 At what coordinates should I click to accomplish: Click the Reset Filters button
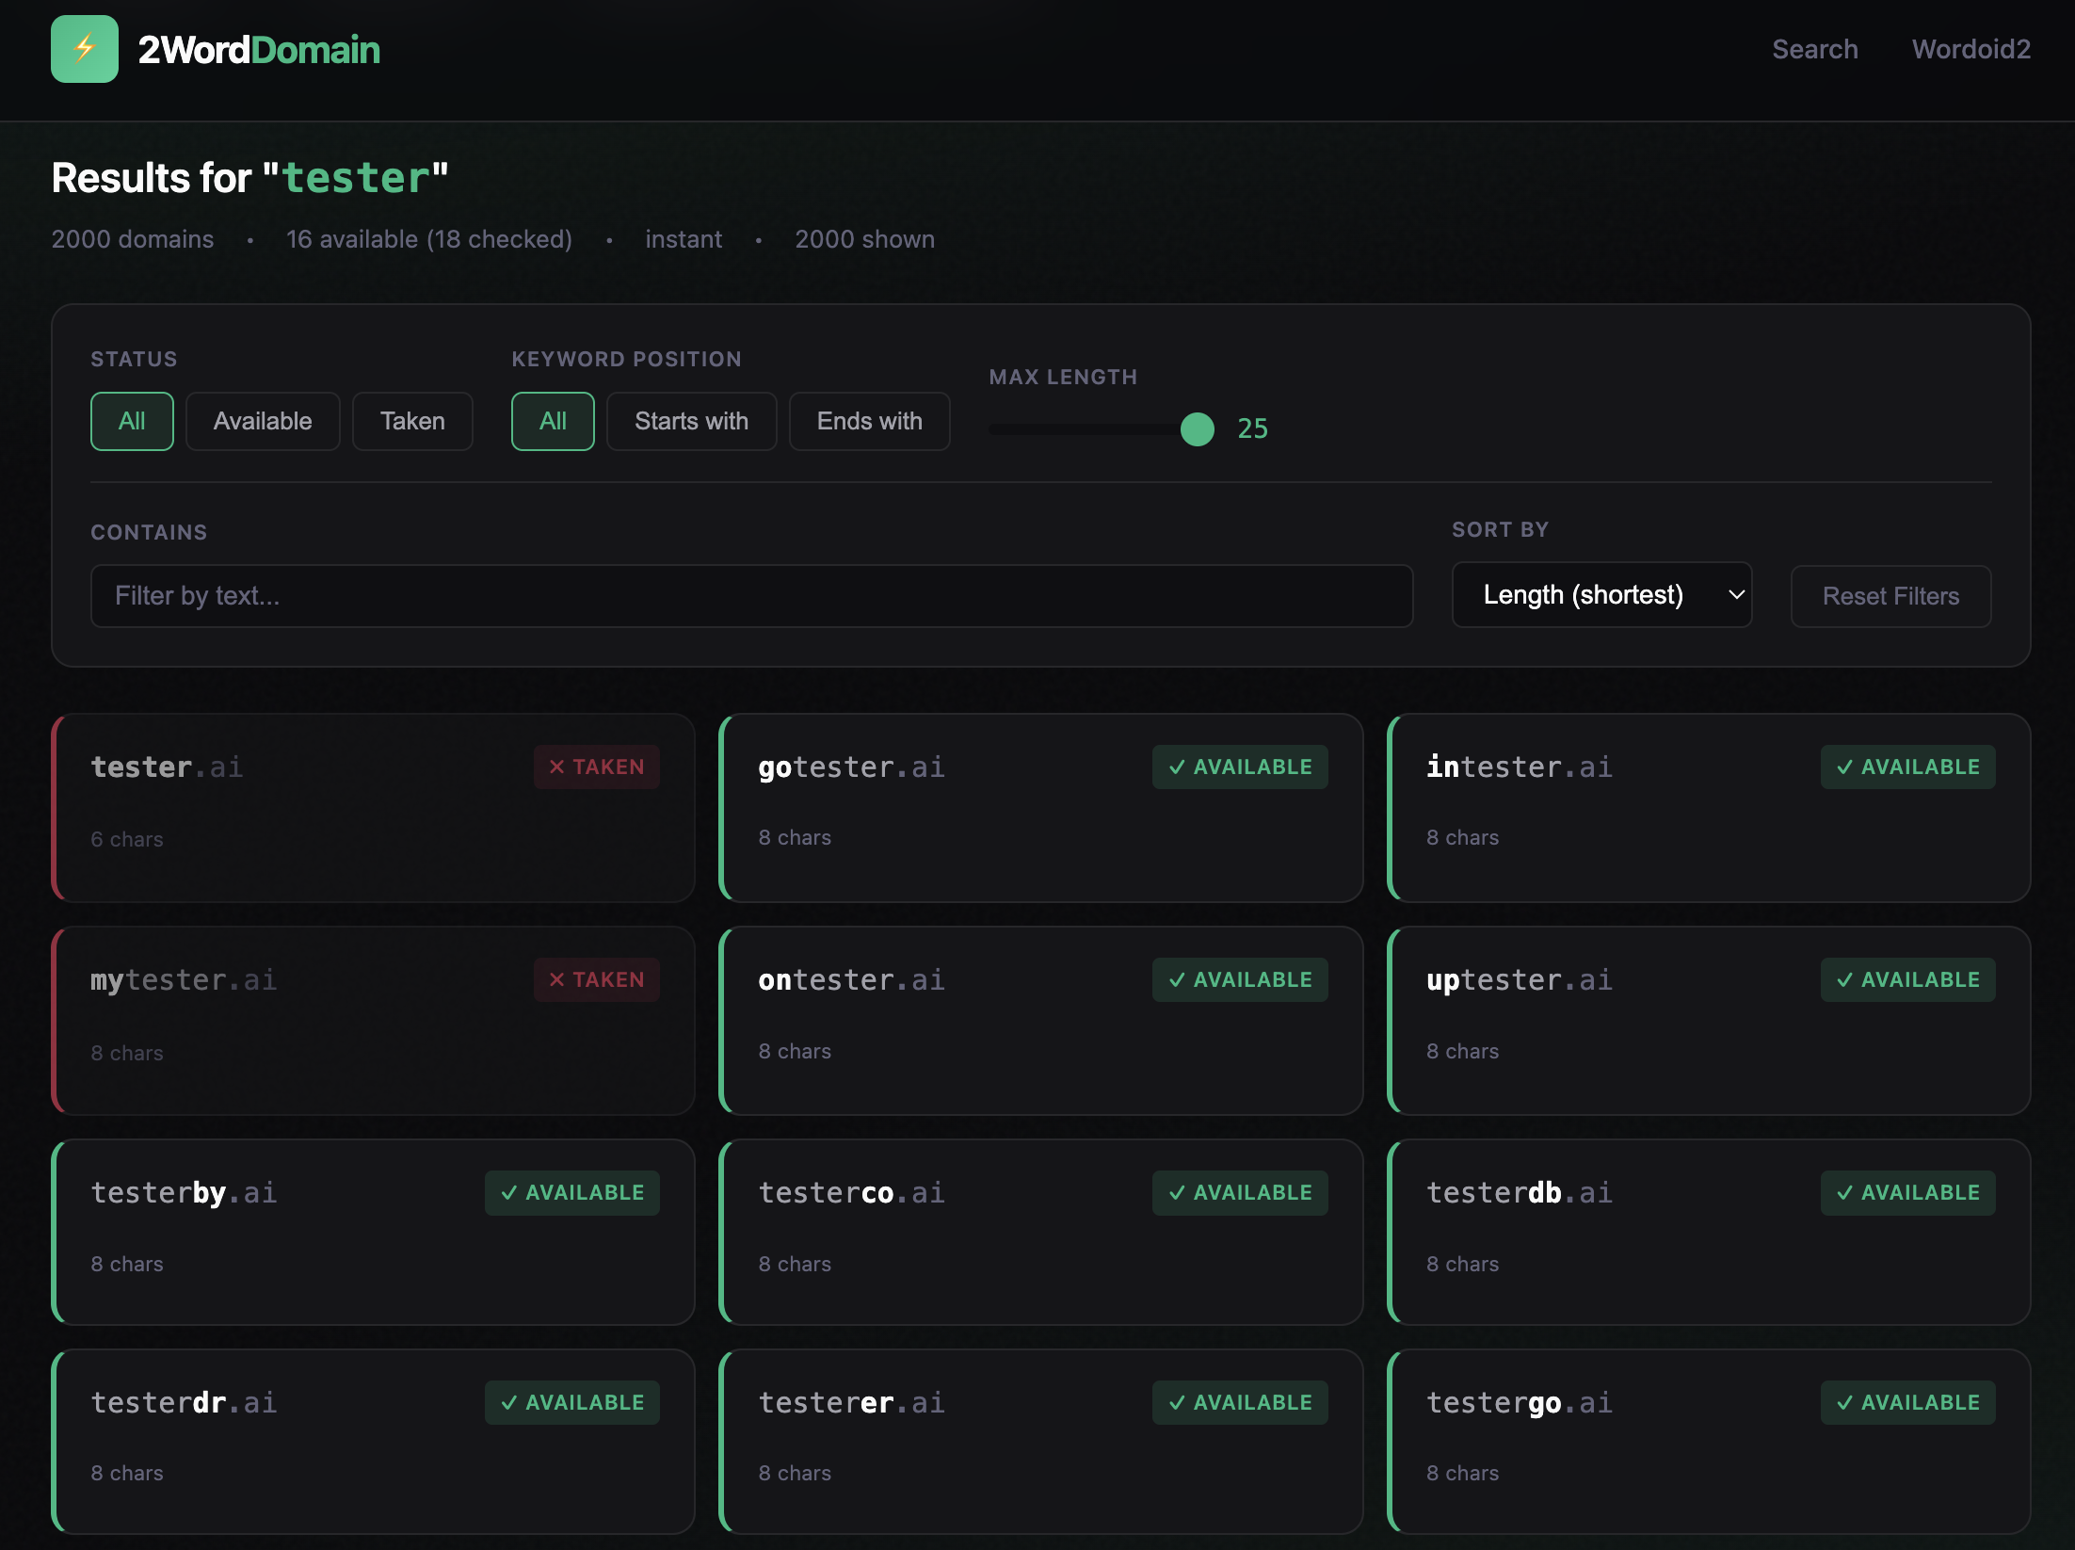point(1890,596)
